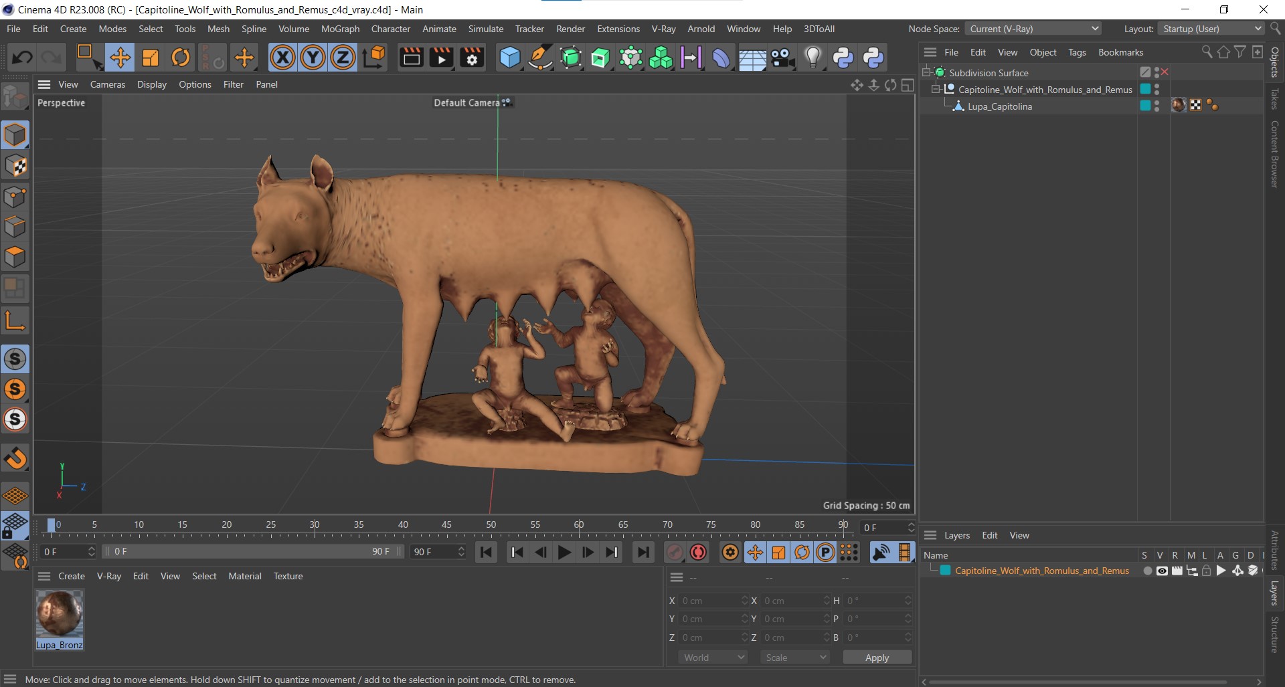Click the Apply coordinates button
The image size is (1285, 687).
point(877,658)
